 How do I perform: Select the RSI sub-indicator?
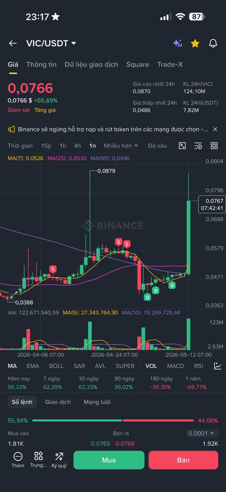(199, 366)
